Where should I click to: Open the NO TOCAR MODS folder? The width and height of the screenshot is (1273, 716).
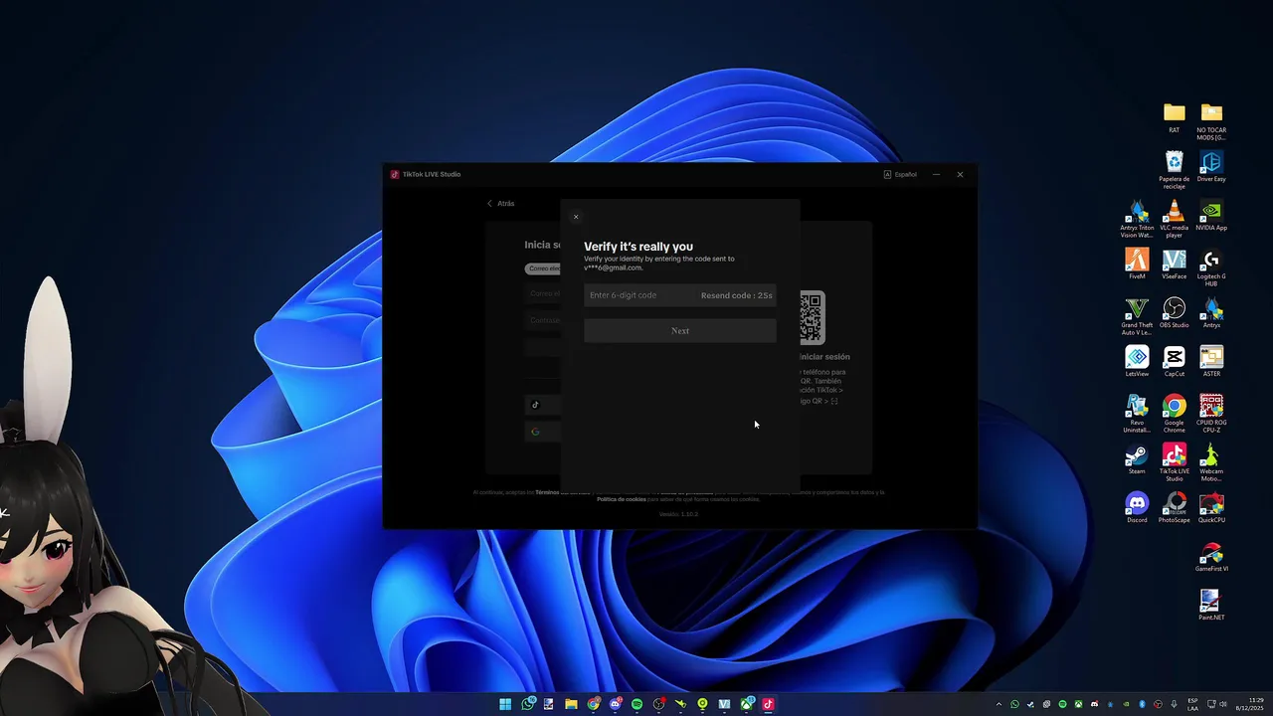tap(1211, 121)
